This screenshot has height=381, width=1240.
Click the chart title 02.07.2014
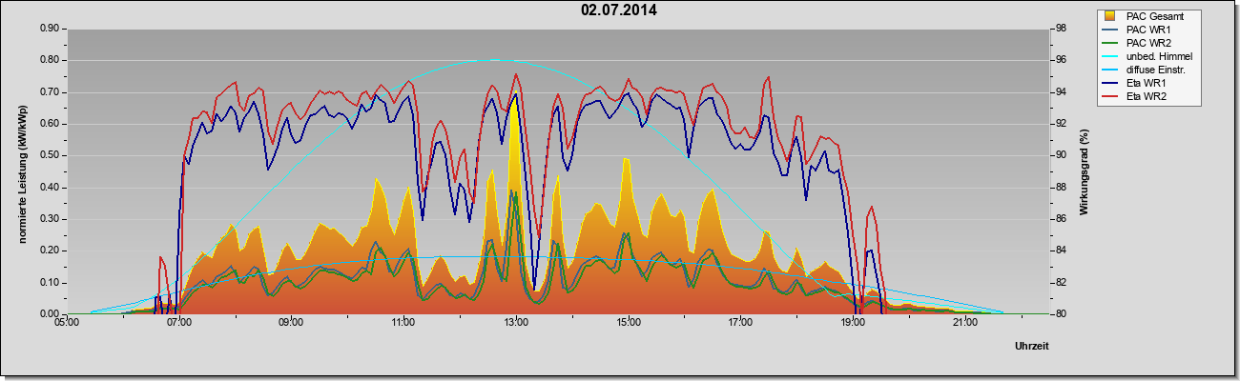(x=619, y=10)
